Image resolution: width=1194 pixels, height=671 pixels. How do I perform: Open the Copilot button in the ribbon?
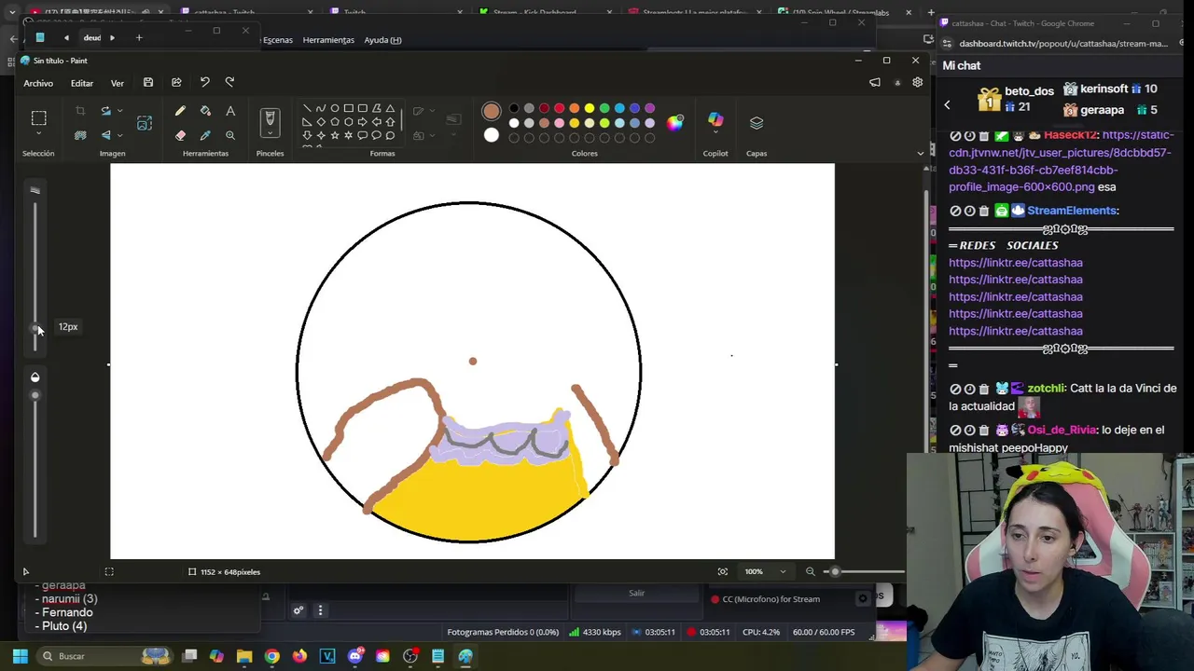click(715, 120)
